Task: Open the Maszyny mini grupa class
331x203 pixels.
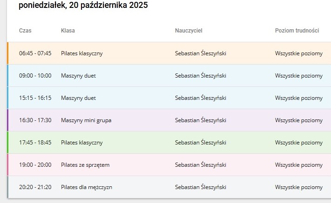Action: [x=86, y=120]
